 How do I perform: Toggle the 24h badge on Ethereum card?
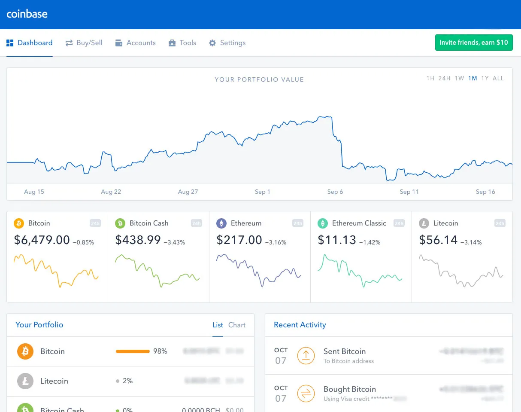click(298, 223)
